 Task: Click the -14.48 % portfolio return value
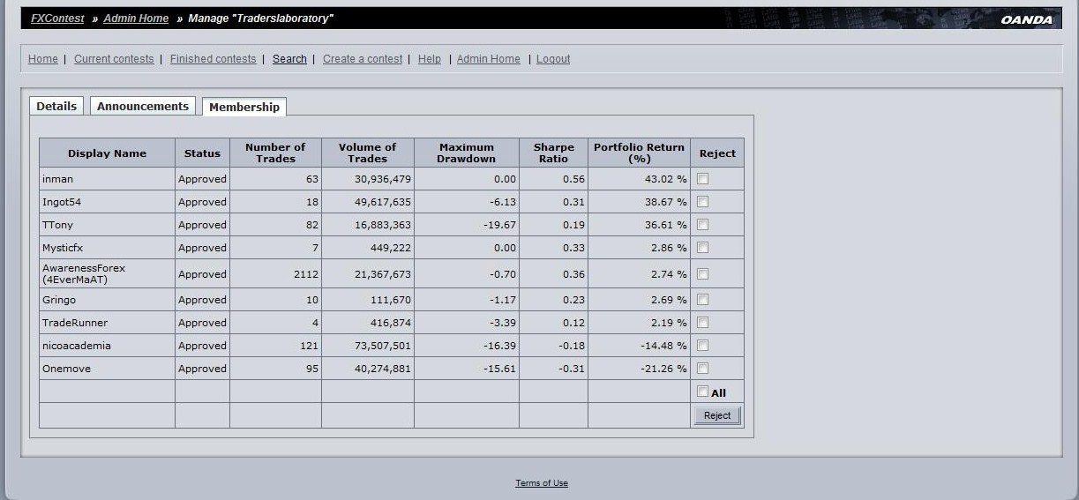(663, 346)
